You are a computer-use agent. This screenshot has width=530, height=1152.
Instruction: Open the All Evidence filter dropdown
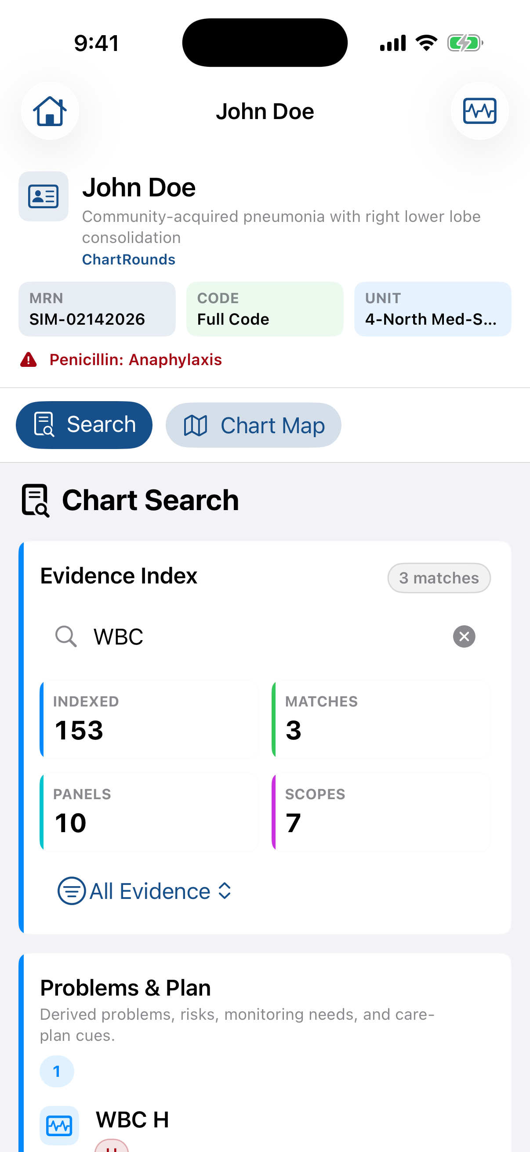click(x=145, y=891)
